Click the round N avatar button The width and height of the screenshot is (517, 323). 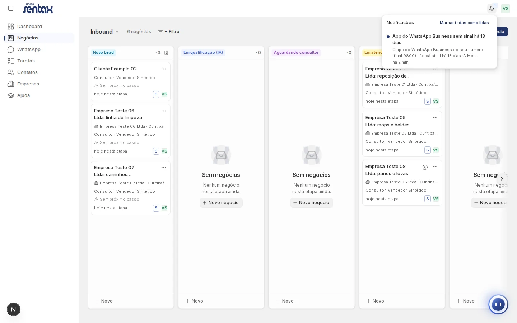click(x=14, y=309)
